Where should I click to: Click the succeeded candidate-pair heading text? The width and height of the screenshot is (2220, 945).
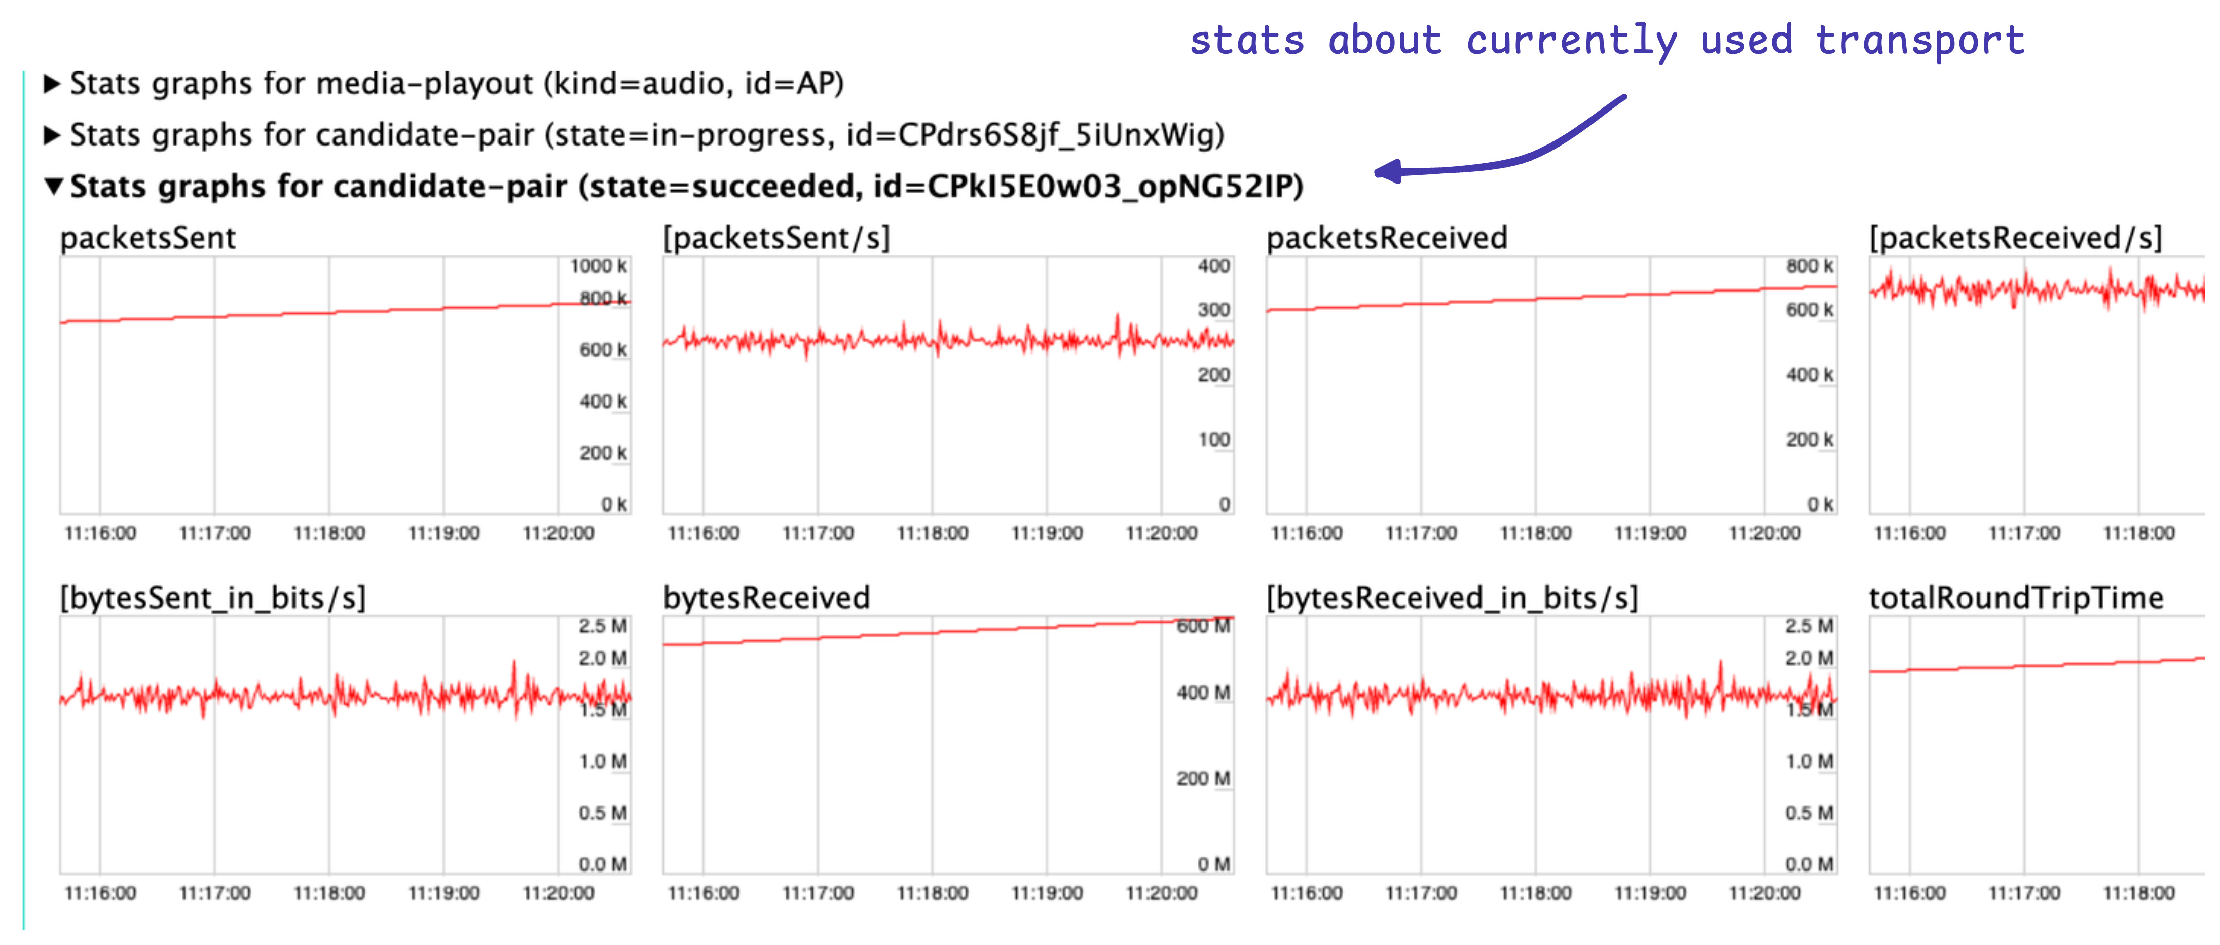(x=686, y=186)
